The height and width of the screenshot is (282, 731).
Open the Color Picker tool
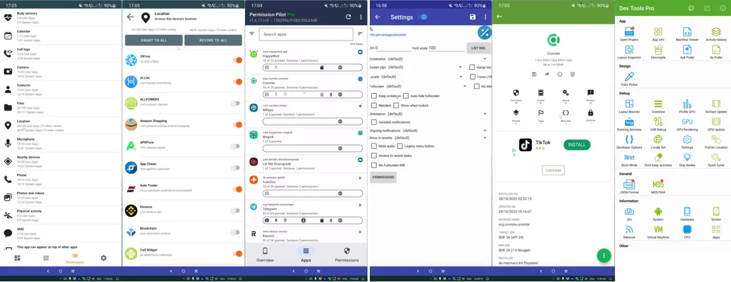click(629, 77)
